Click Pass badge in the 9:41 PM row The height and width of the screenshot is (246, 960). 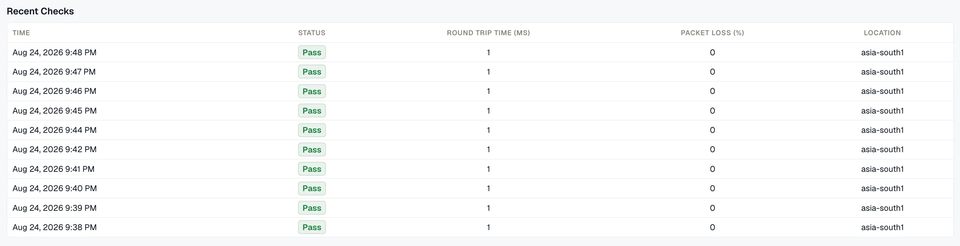pyautogui.click(x=312, y=169)
